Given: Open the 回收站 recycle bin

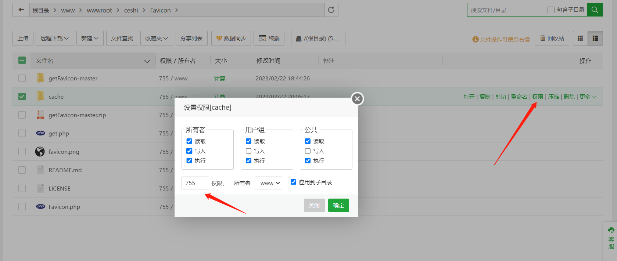Looking at the screenshot, I should (x=552, y=38).
